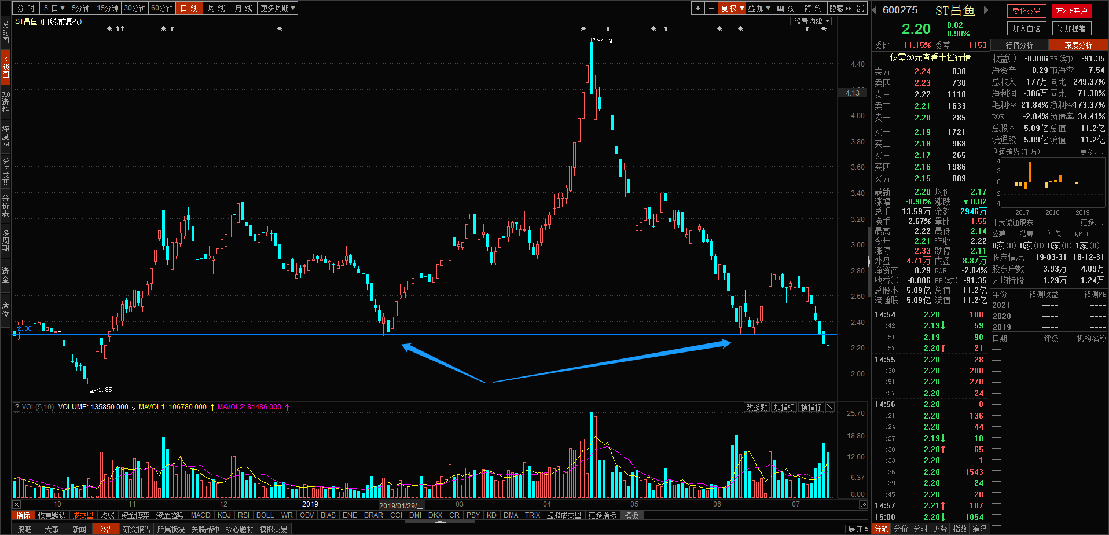Open 资金 in left sidebar
1109x535 pixels.
click(5, 275)
